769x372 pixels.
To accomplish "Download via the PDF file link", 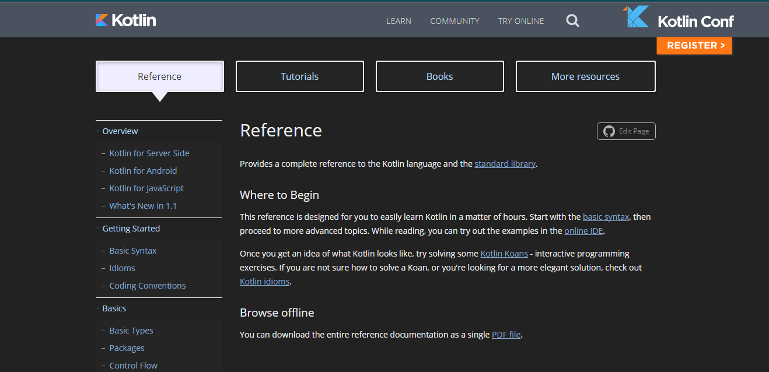I will coord(506,335).
